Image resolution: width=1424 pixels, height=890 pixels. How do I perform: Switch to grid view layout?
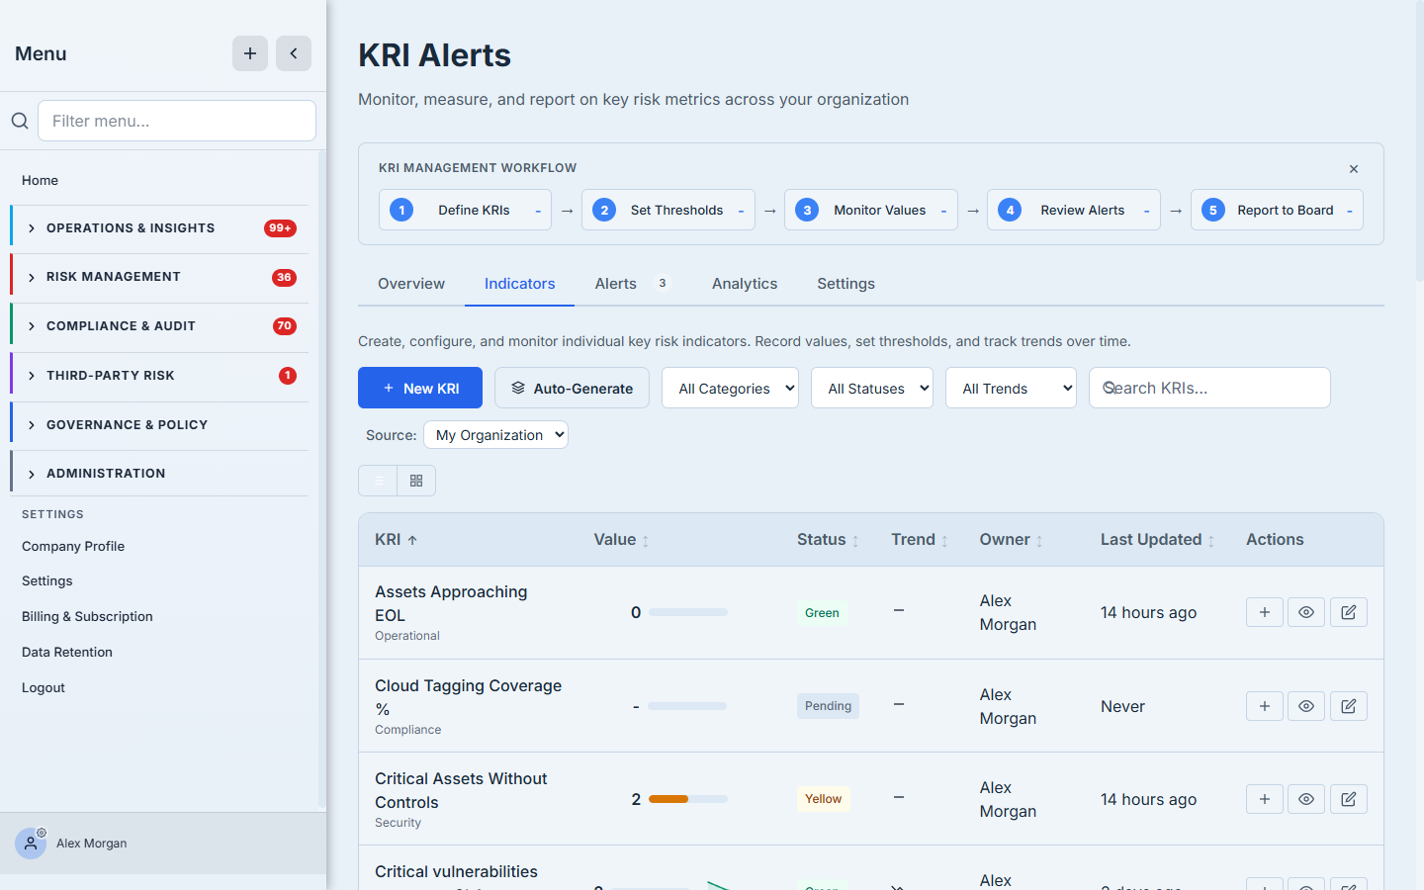coord(416,481)
